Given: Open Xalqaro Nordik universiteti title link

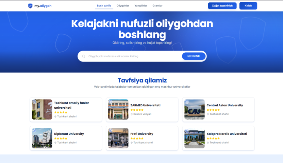Looking at the screenshot, I should [x=227, y=134].
